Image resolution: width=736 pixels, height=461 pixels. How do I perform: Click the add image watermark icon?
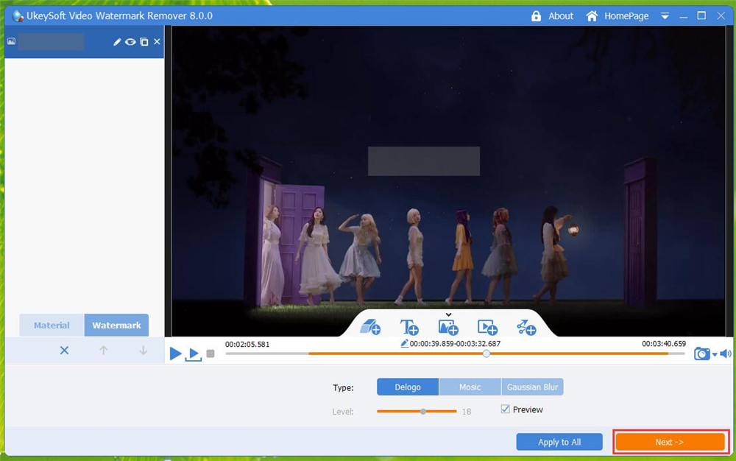tap(448, 327)
